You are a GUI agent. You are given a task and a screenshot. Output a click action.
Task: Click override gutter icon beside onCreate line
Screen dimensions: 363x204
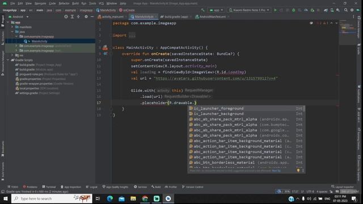click(x=105, y=54)
